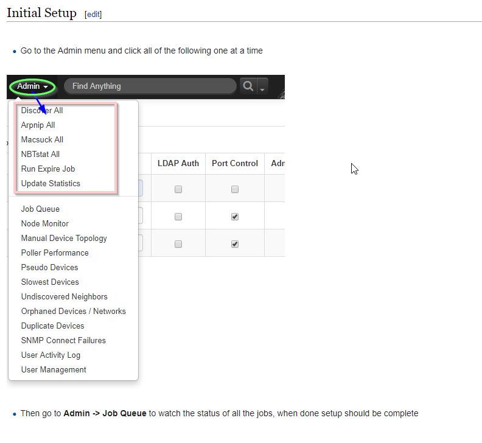Viewport: 482px width, 443px height.
Task: Click the LDAP Auth column header
Action: (x=178, y=163)
